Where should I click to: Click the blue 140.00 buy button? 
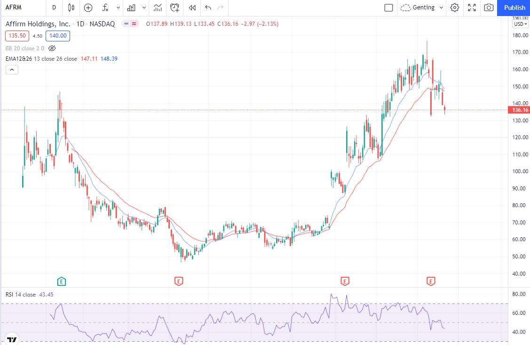[58, 36]
